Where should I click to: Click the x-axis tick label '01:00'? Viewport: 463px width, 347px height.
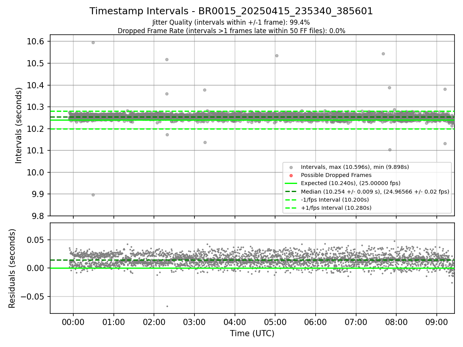114,322
